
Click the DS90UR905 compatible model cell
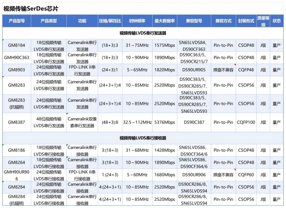tap(194, 70)
